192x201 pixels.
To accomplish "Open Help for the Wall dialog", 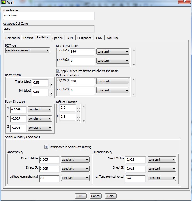I will 110,196.
